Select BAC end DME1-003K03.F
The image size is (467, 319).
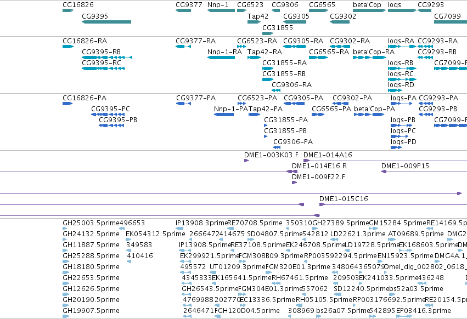pos(271,155)
